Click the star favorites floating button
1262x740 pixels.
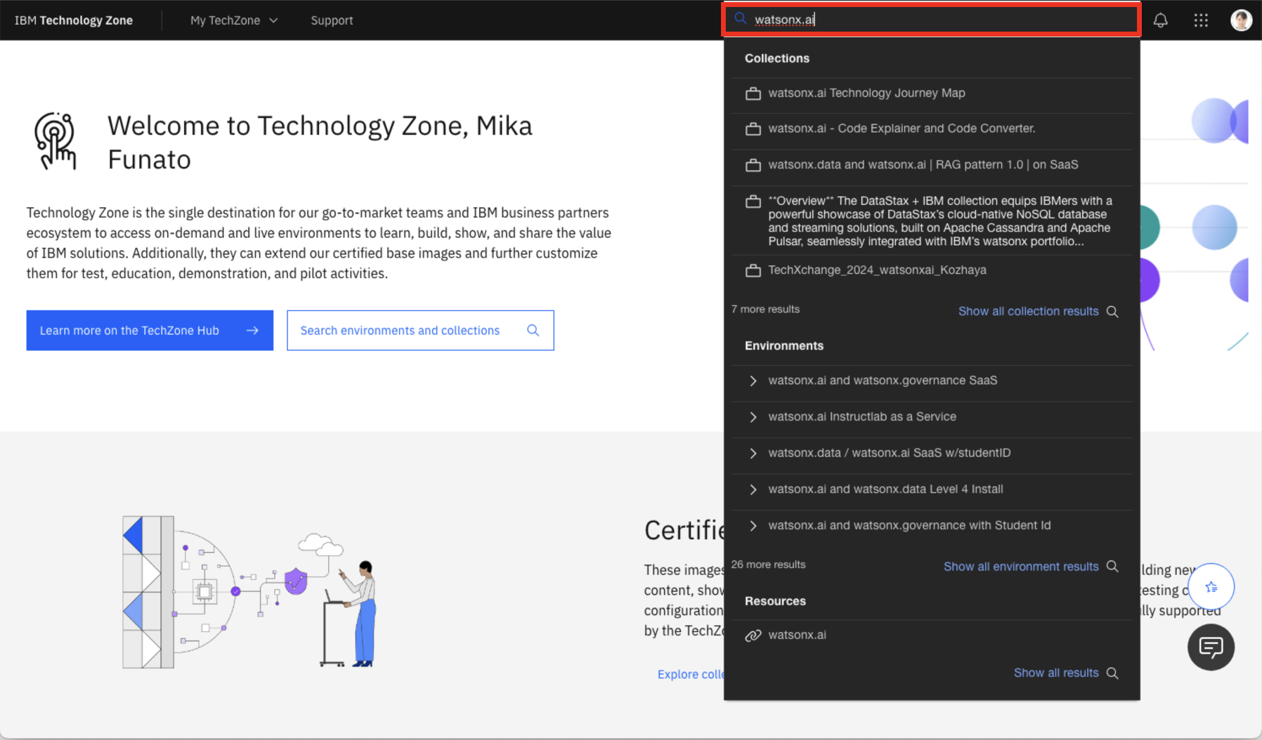click(x=1211, y=587)
